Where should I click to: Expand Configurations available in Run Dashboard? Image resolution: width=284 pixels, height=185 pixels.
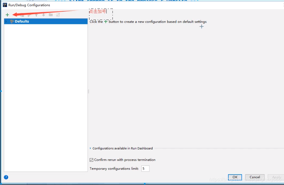90,148
